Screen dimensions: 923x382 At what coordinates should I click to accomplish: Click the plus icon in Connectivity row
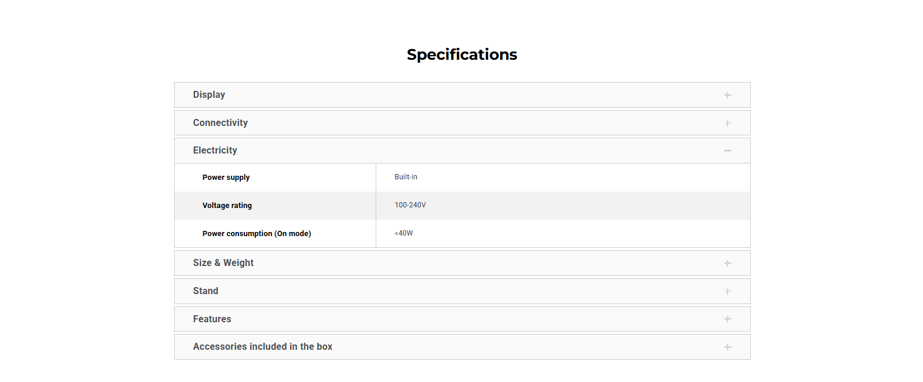[x=727, y=123]
